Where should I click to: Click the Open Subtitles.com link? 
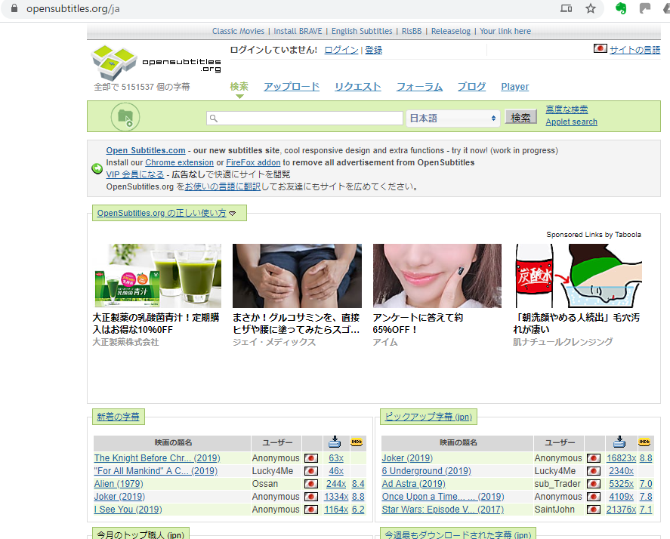click(146, 150)
